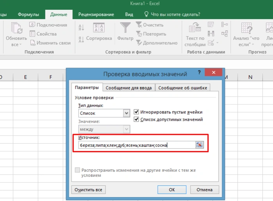Click inside the Источник input field
The width and height of the screenshot is (273, 201).
coord(137,145)
